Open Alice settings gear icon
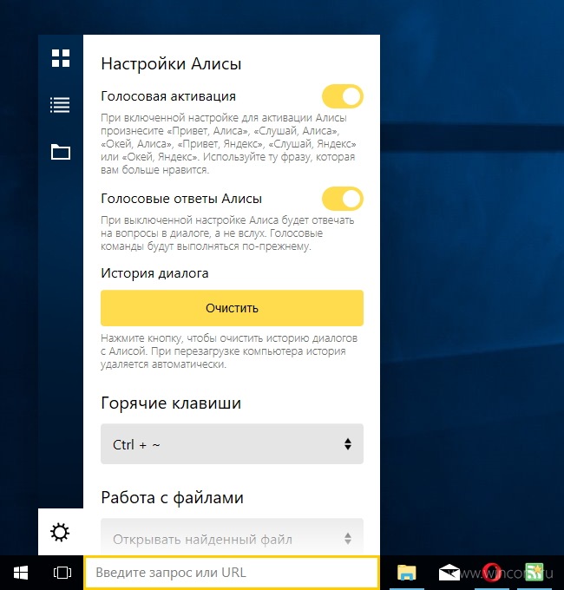 60,532
